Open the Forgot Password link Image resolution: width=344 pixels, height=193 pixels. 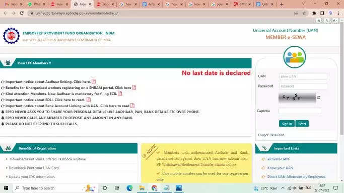(x=271, y=135)
